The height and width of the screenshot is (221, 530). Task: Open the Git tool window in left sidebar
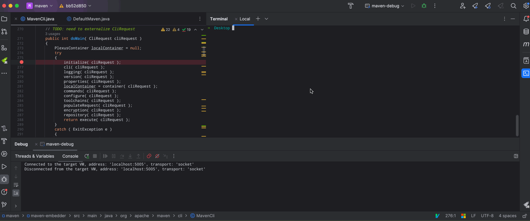coord(4,204)
